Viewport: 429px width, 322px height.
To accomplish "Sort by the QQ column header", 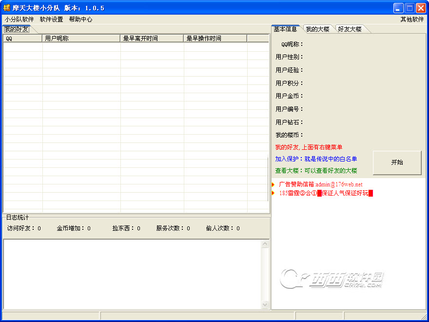I will click(x=22, y=39).
